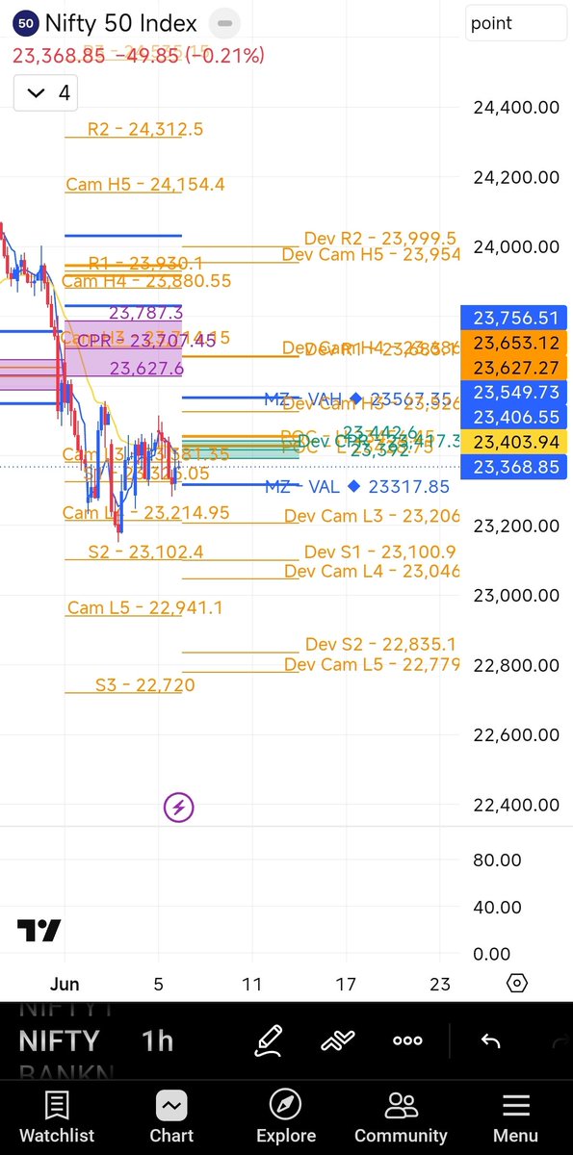Screen dimensions: 573x1155
Task: Open the Watchlist tab
Action: click(x=57, y=1116)
